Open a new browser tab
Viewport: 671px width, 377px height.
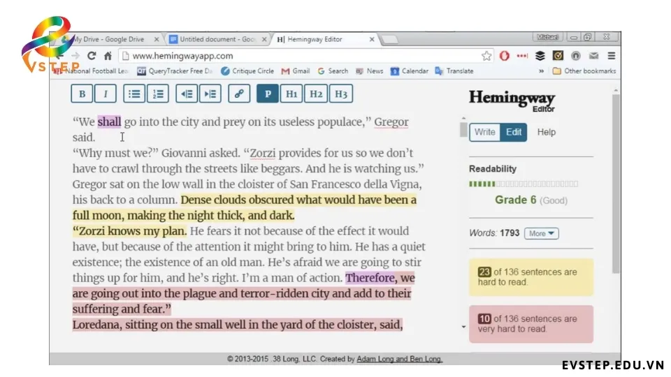389,40
